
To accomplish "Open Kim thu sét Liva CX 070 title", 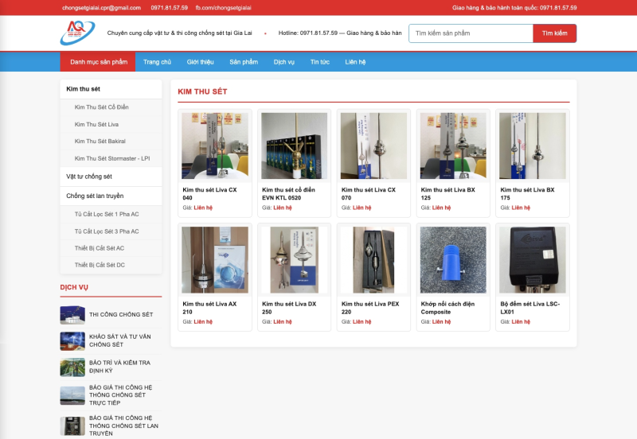I will 369,194.
